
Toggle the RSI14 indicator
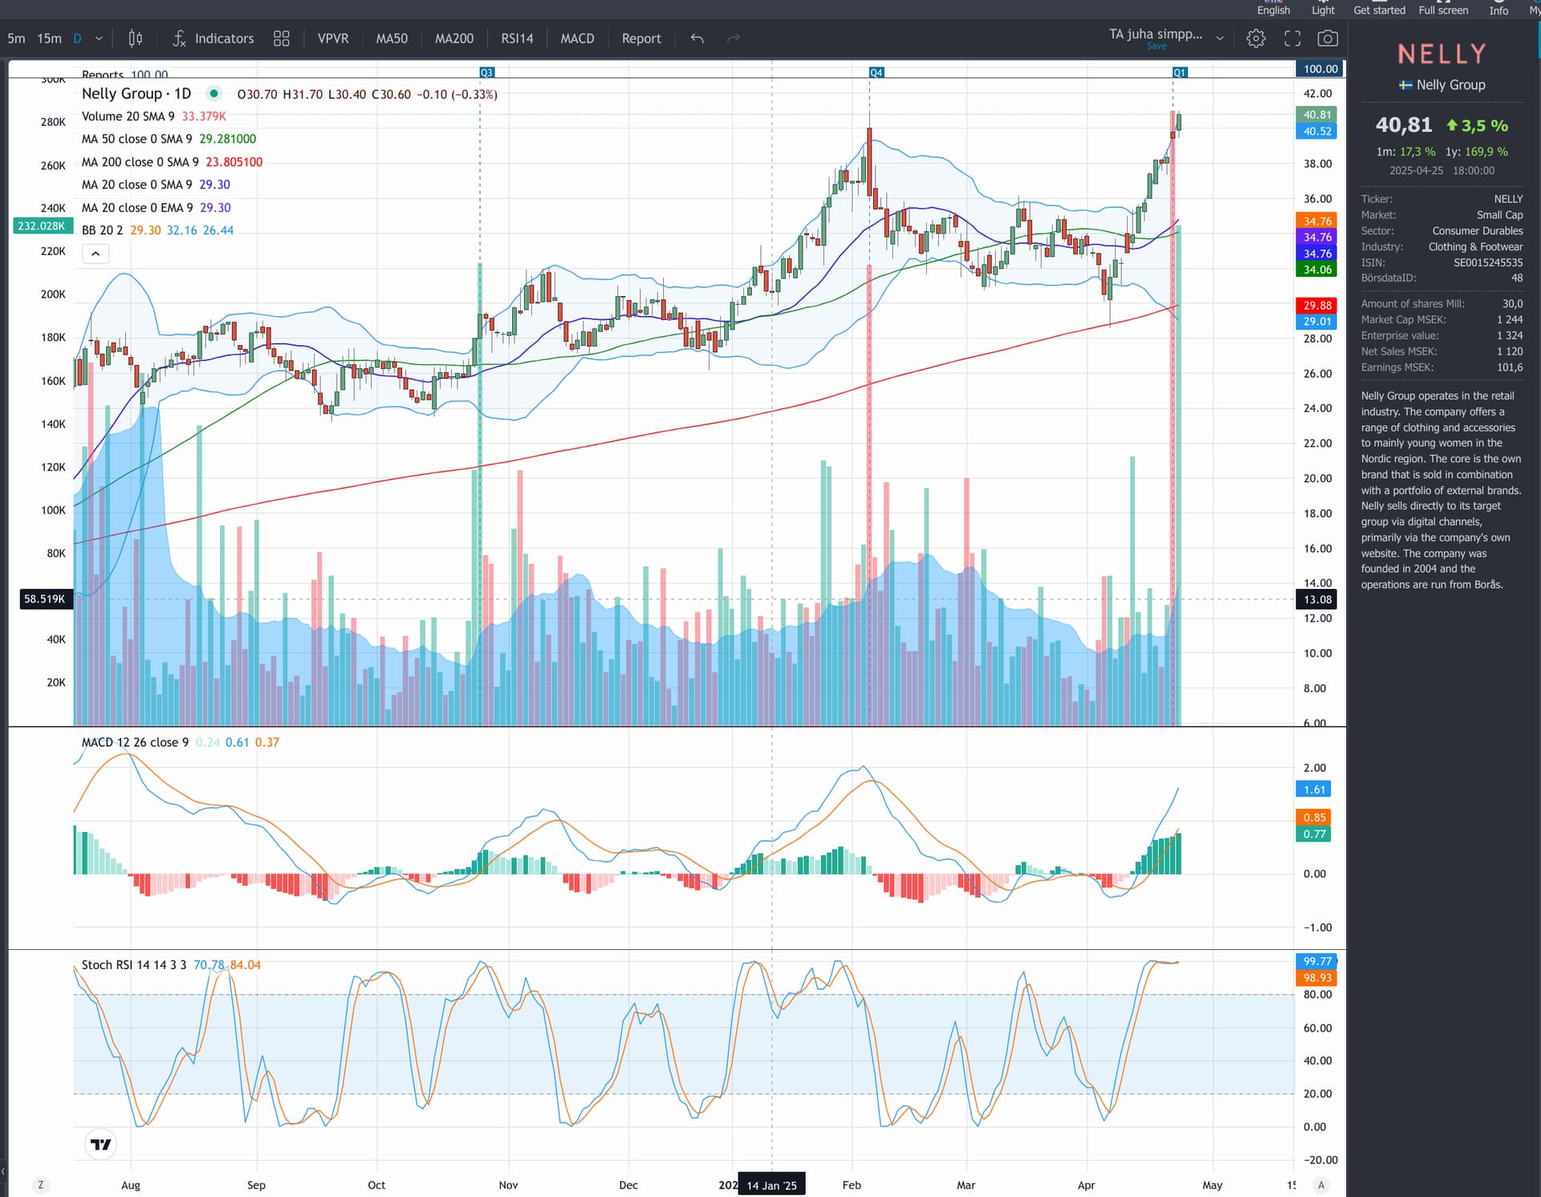(x=517, y=39)
